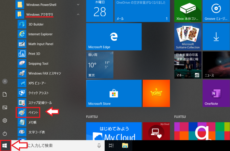Open Pictures from the Start sidebar

coord(5,107)
